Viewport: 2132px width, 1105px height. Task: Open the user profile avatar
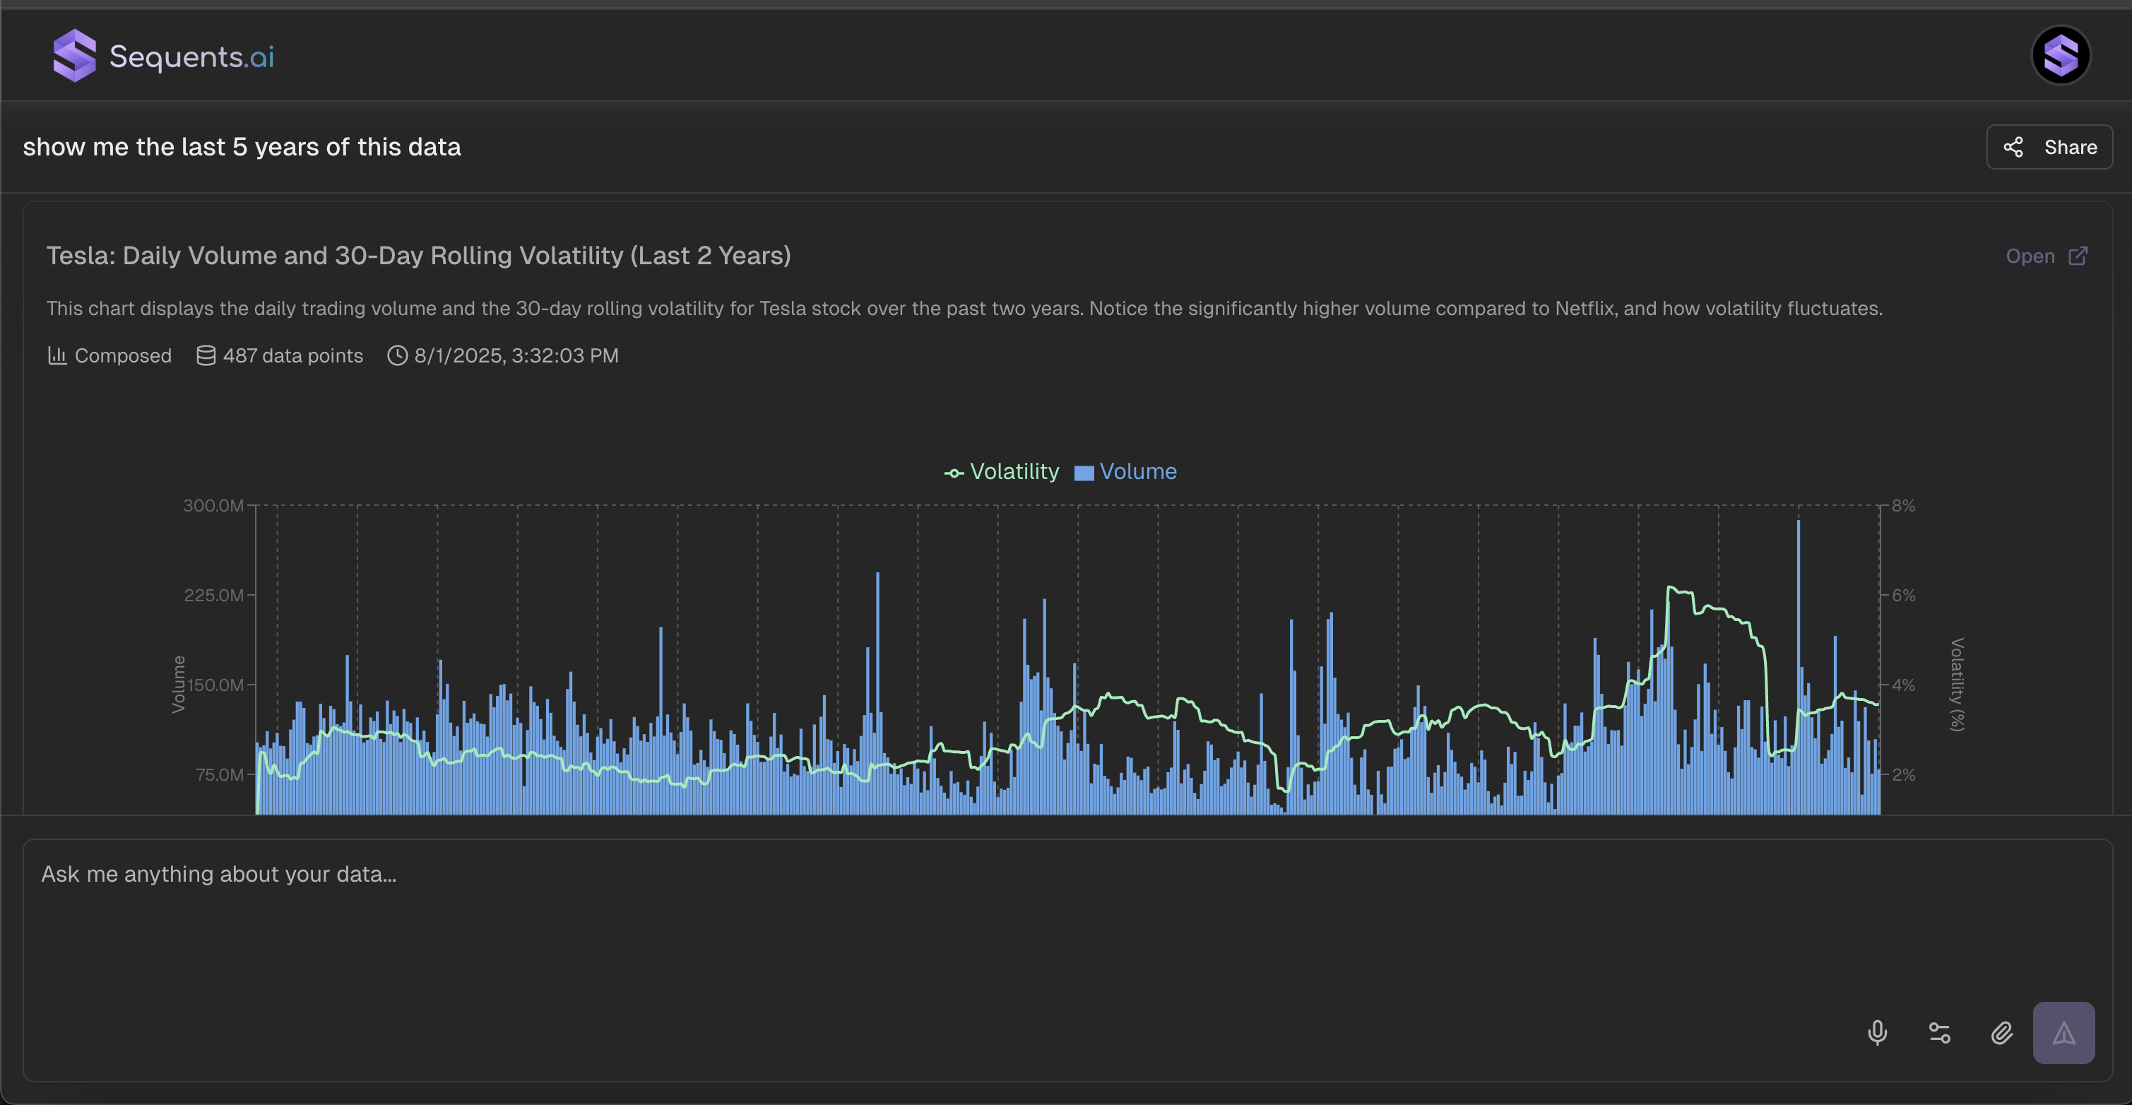click(2061, 55)
